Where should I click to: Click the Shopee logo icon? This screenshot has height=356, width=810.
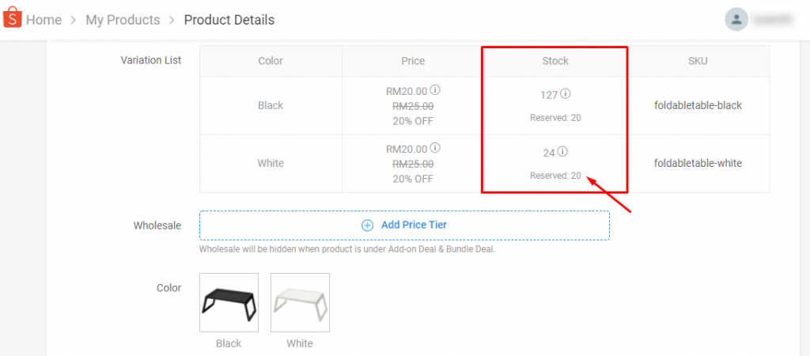[x=13, y=20]
